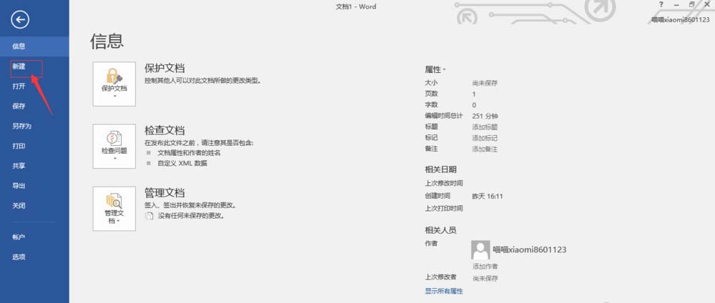This screenshot has height=303, width=715.
Task: Expand the 属性 (Properties) dropdown
Action: 435,70
